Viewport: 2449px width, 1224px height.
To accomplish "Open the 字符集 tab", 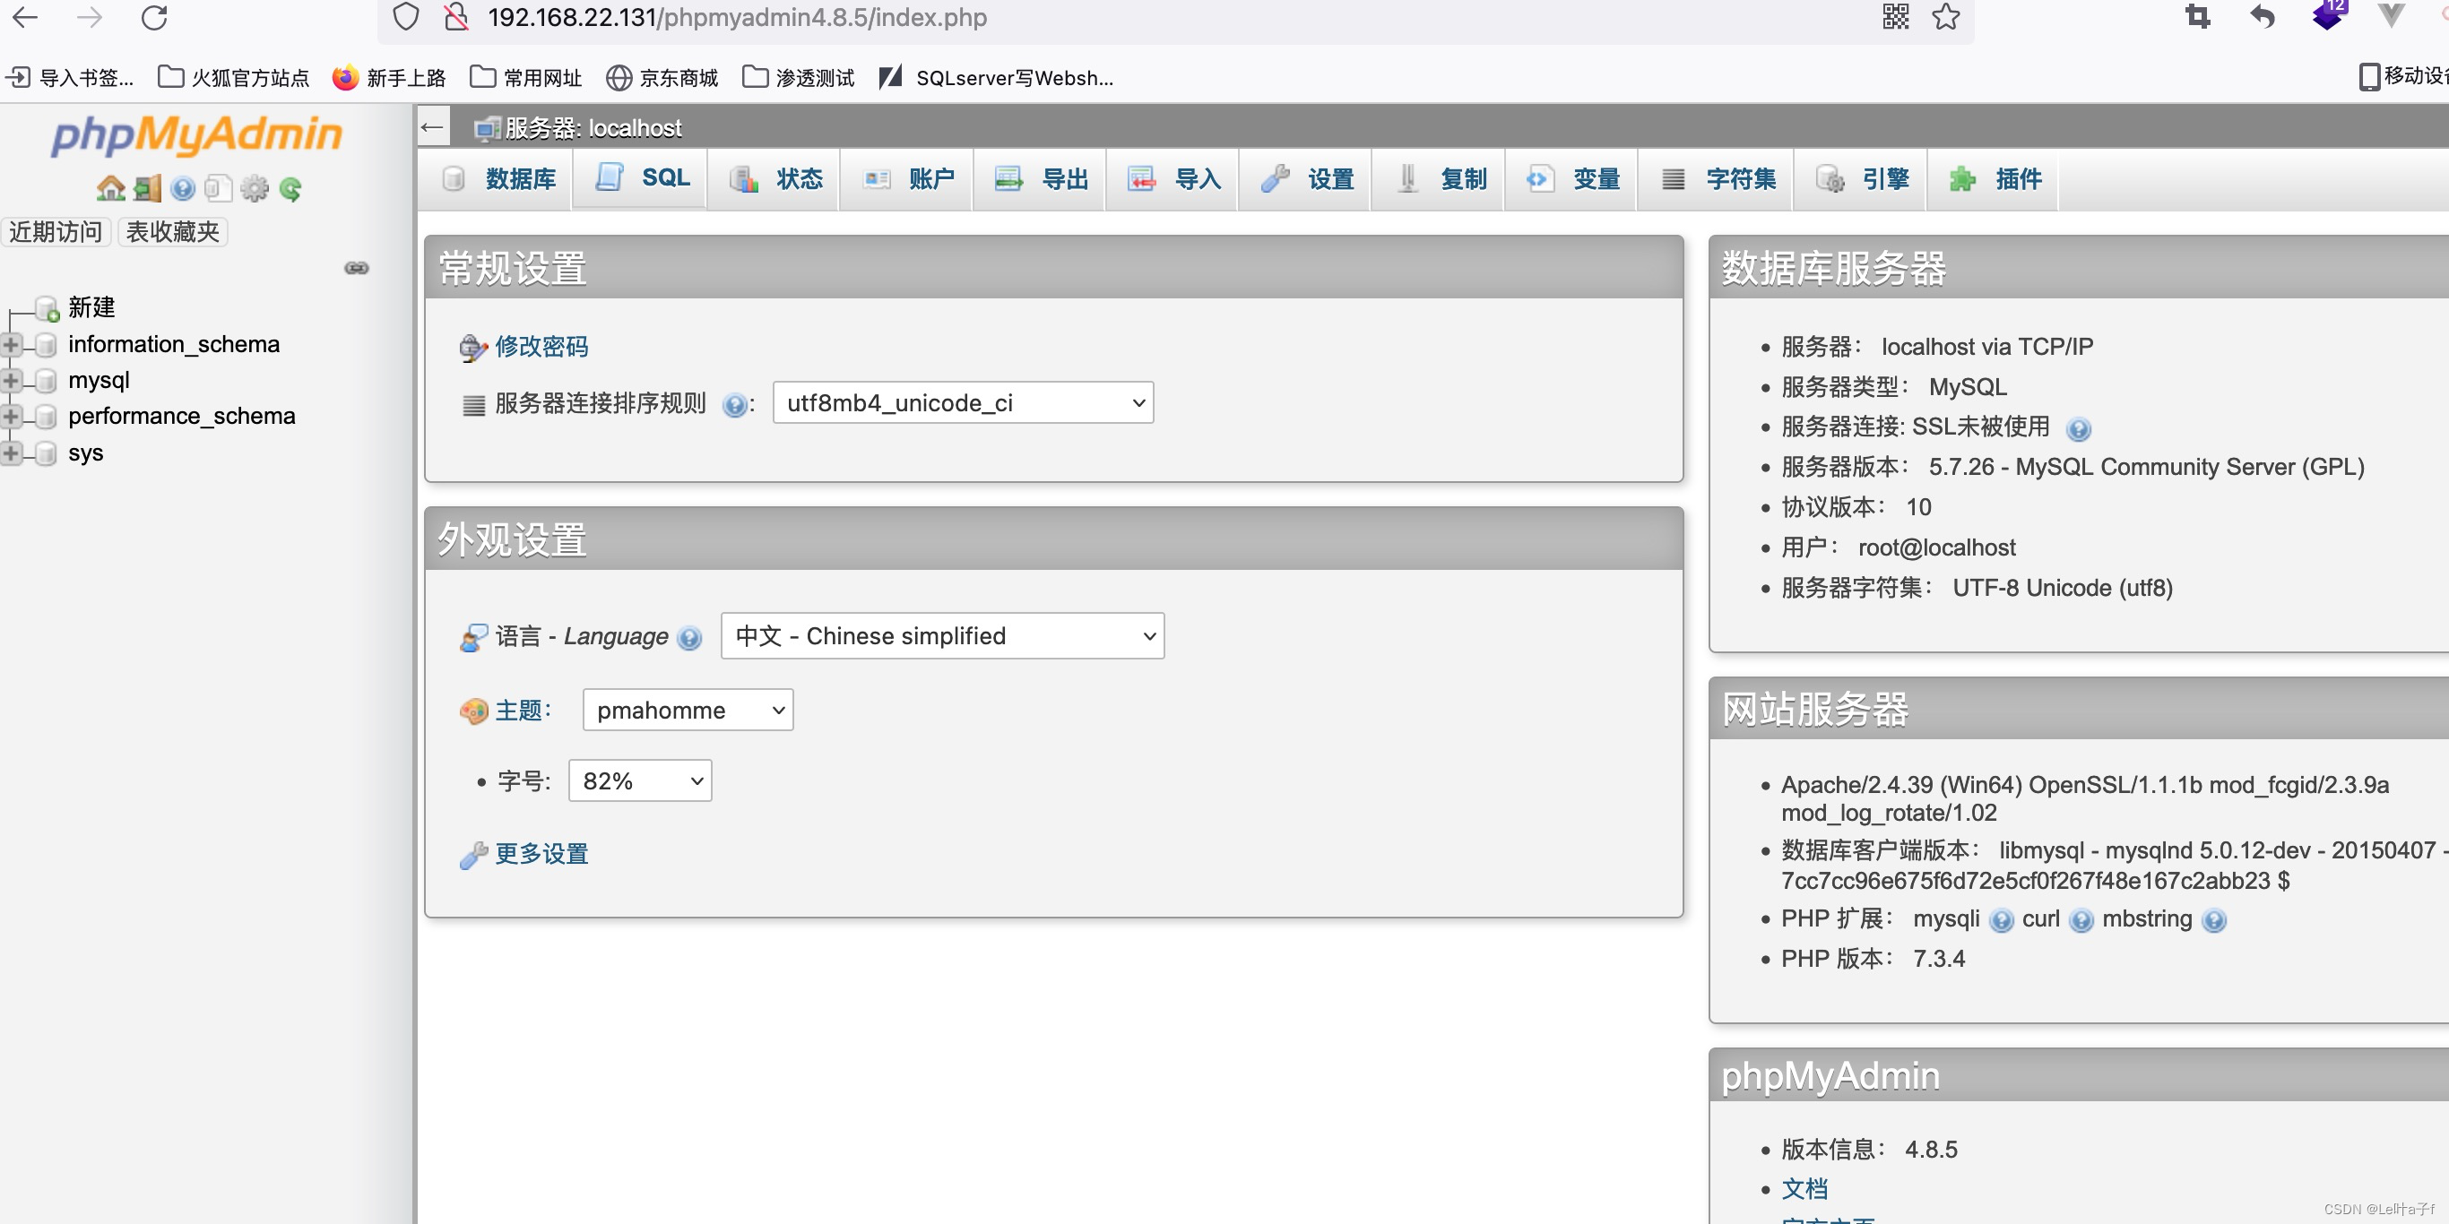I will click(1718, 178).
